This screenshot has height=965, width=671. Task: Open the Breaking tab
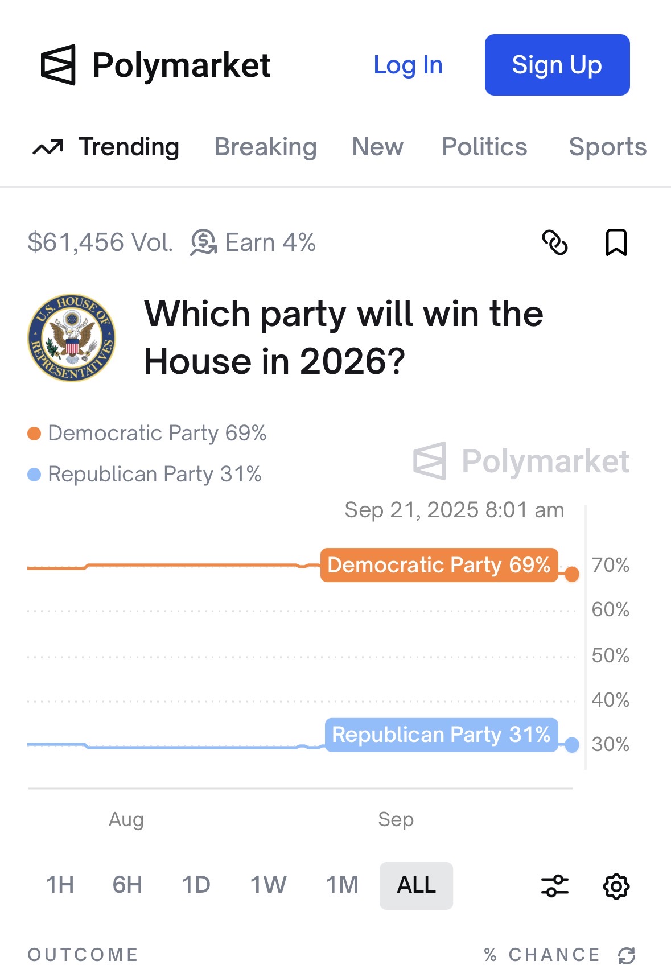click(265, 147)
